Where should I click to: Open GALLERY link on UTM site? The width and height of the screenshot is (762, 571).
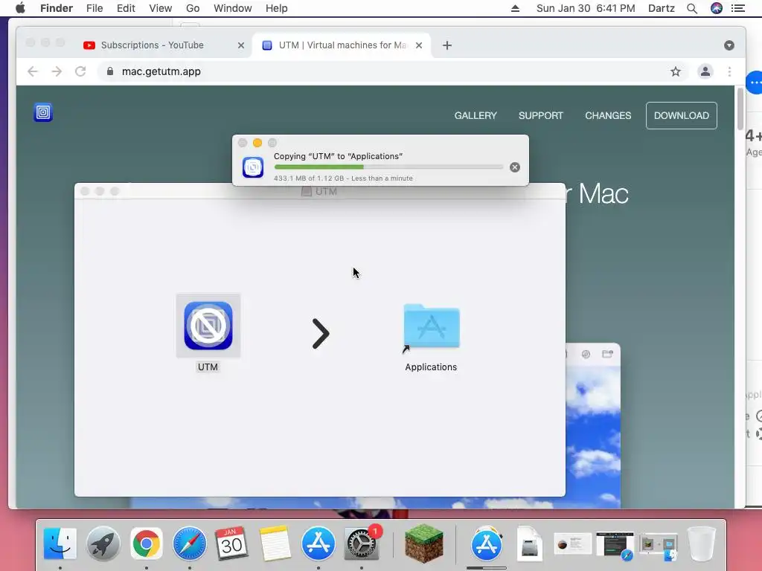(x=476, y=115)
